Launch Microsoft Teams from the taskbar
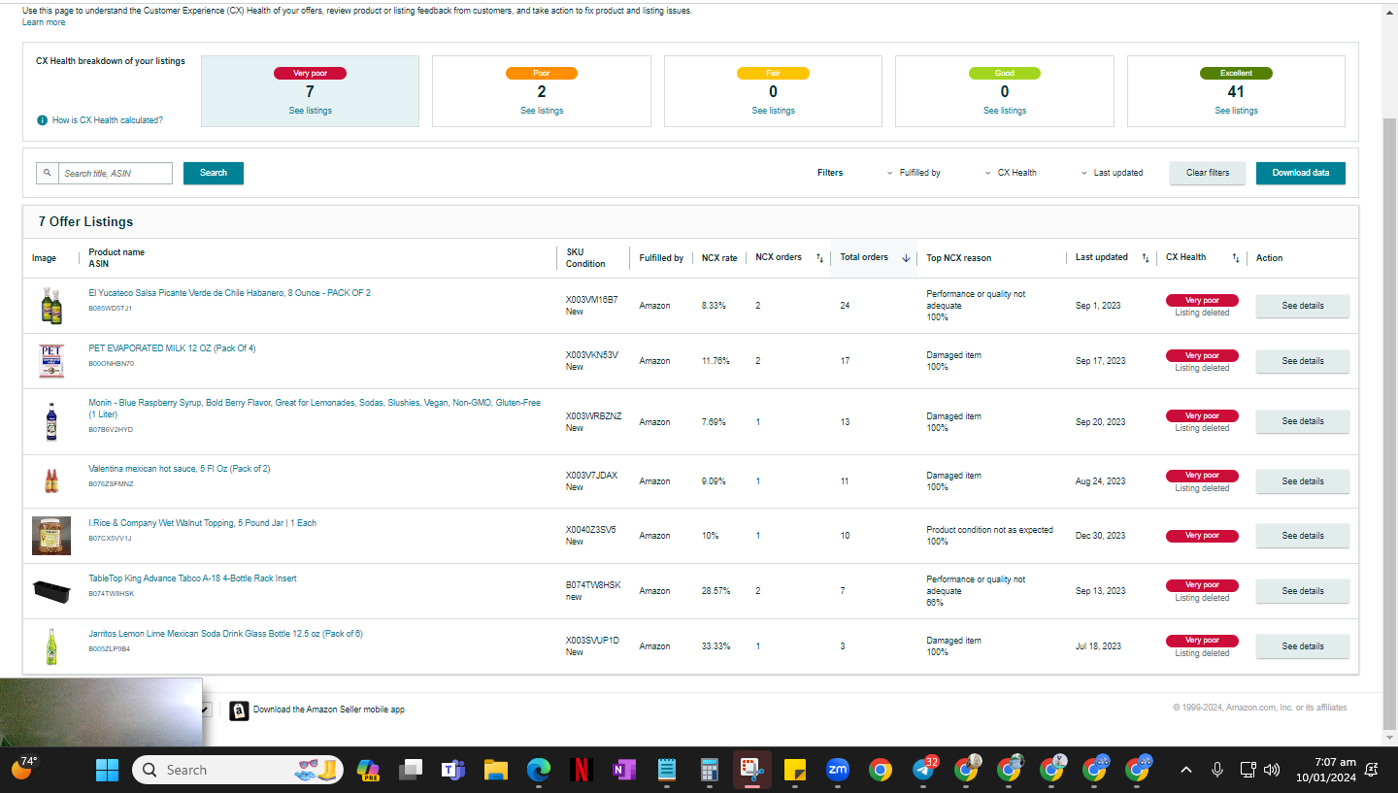 452,770
